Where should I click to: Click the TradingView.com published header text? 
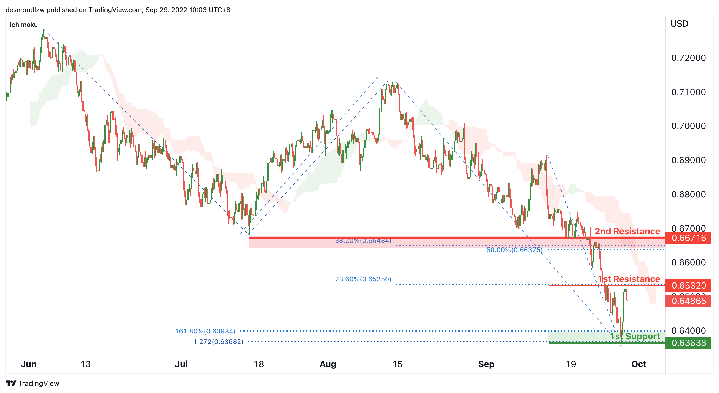click(118, 10)
